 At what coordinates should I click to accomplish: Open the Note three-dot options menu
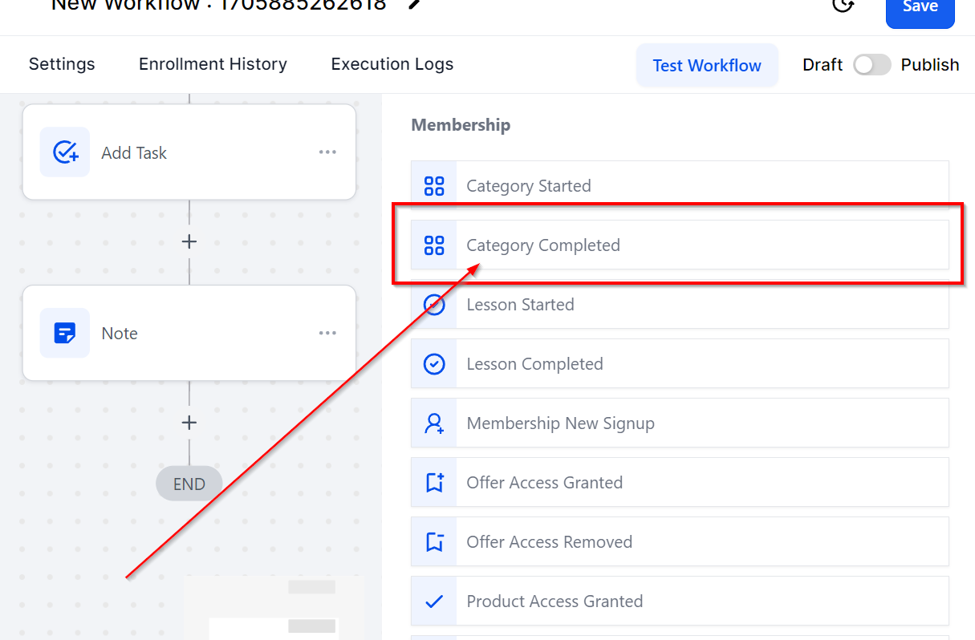[327, 333]
